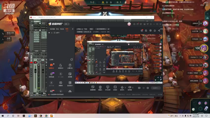
Task: Click channel 1 pan knob
Action: (35, 54)
